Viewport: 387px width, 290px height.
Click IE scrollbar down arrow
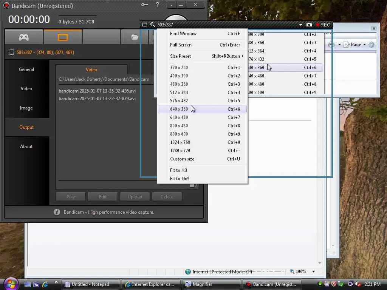[x=320, y=263]
